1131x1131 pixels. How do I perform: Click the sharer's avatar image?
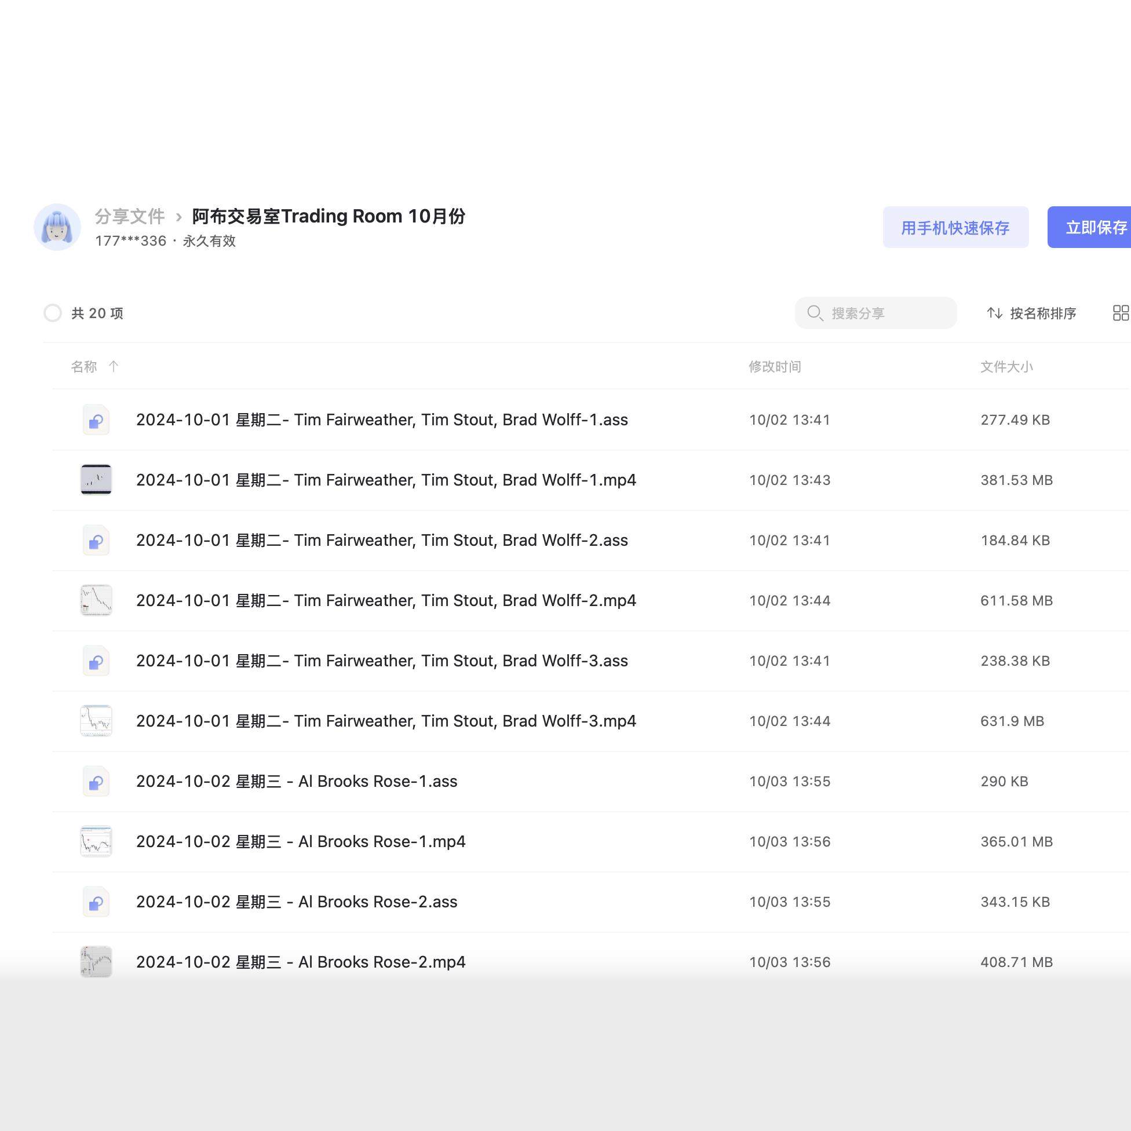click(57, 227)
